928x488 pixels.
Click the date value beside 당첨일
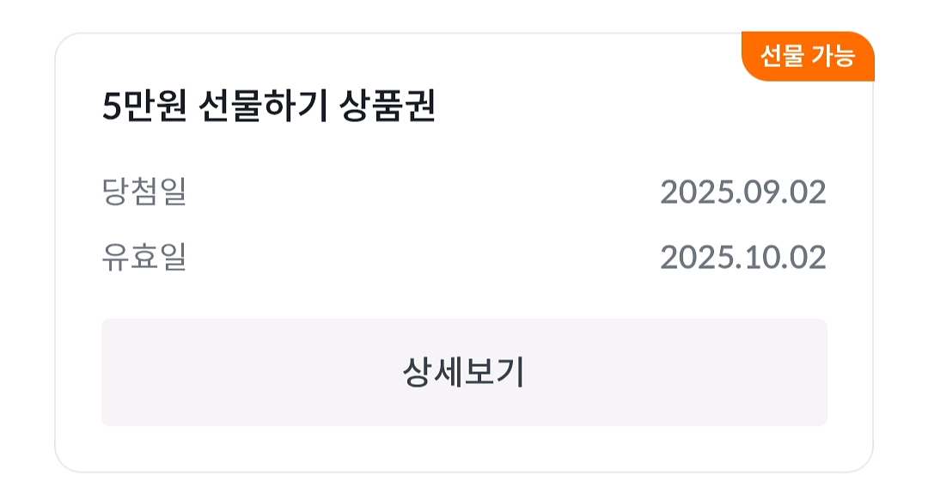point(742,192)
